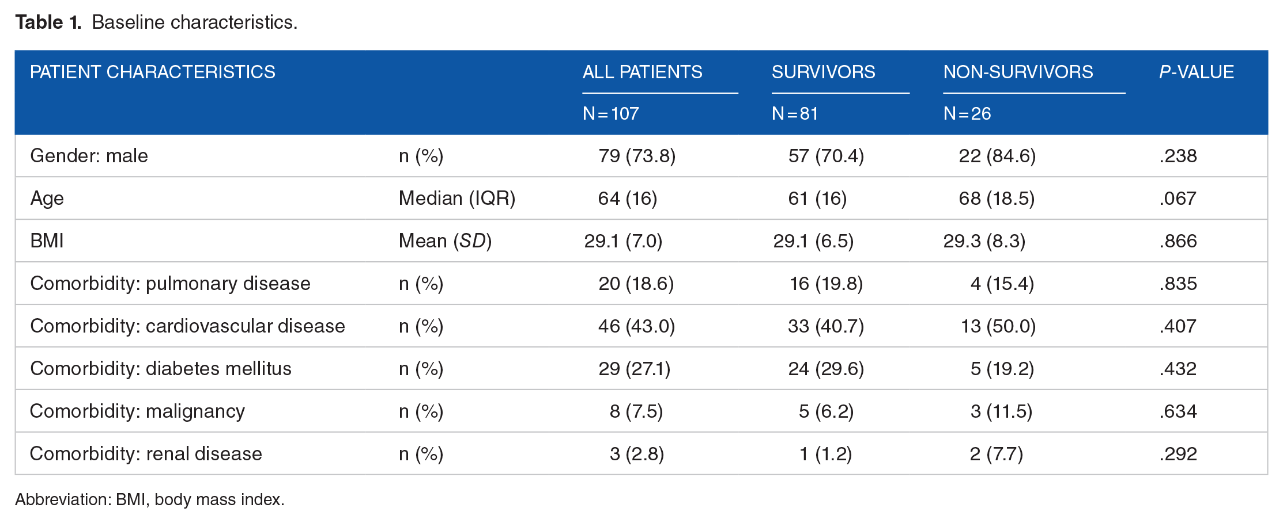This screenshot has width=1283, height=523.
Task: Click the P-VALUE column header
Action: (x=1197, y=72)
